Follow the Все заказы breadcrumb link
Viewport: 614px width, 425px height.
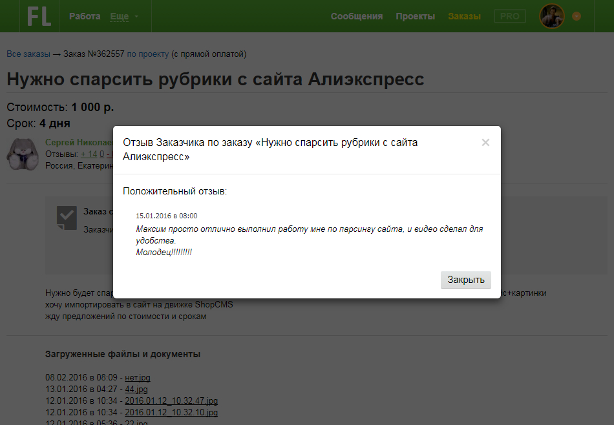click(x=28, y=54)
